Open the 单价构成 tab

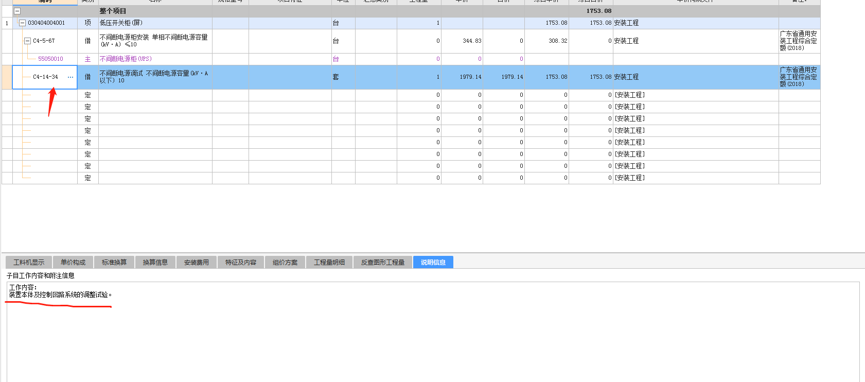(73, 262)
